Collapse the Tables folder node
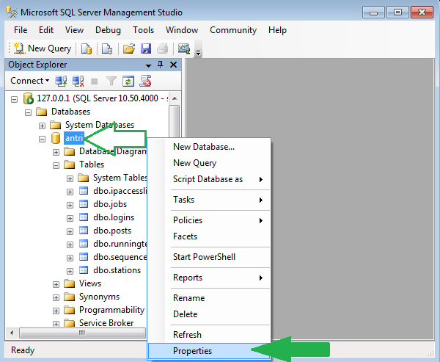This screenshot has width=440, height=362. click(x=56, y=165)
